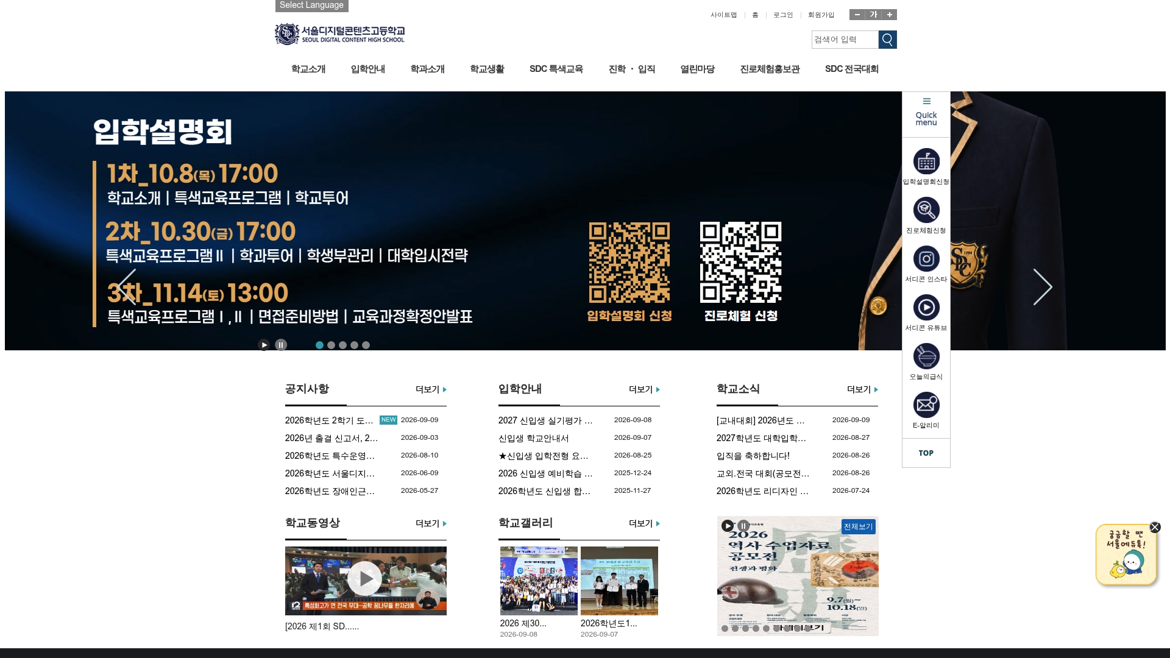This screenshot has height=658, width=1170.
Task: Open 서디콘 유튜브 play icon
Action: click(926, 308)
